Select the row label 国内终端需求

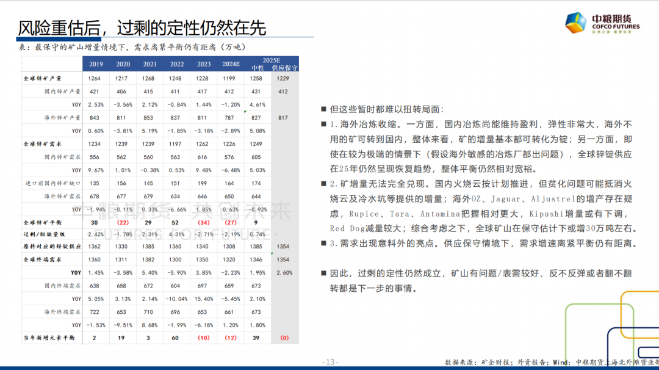(62, 286)
